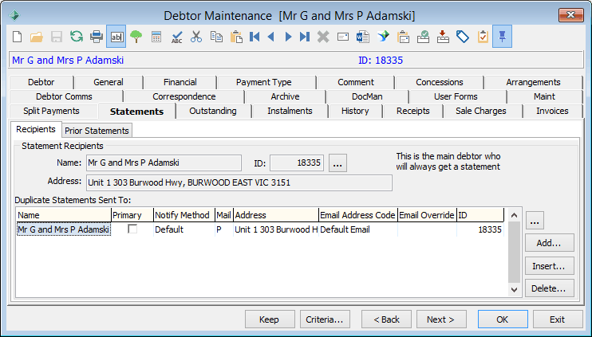
Task: Click the clipboard with card icon
Action: (403, 37)
